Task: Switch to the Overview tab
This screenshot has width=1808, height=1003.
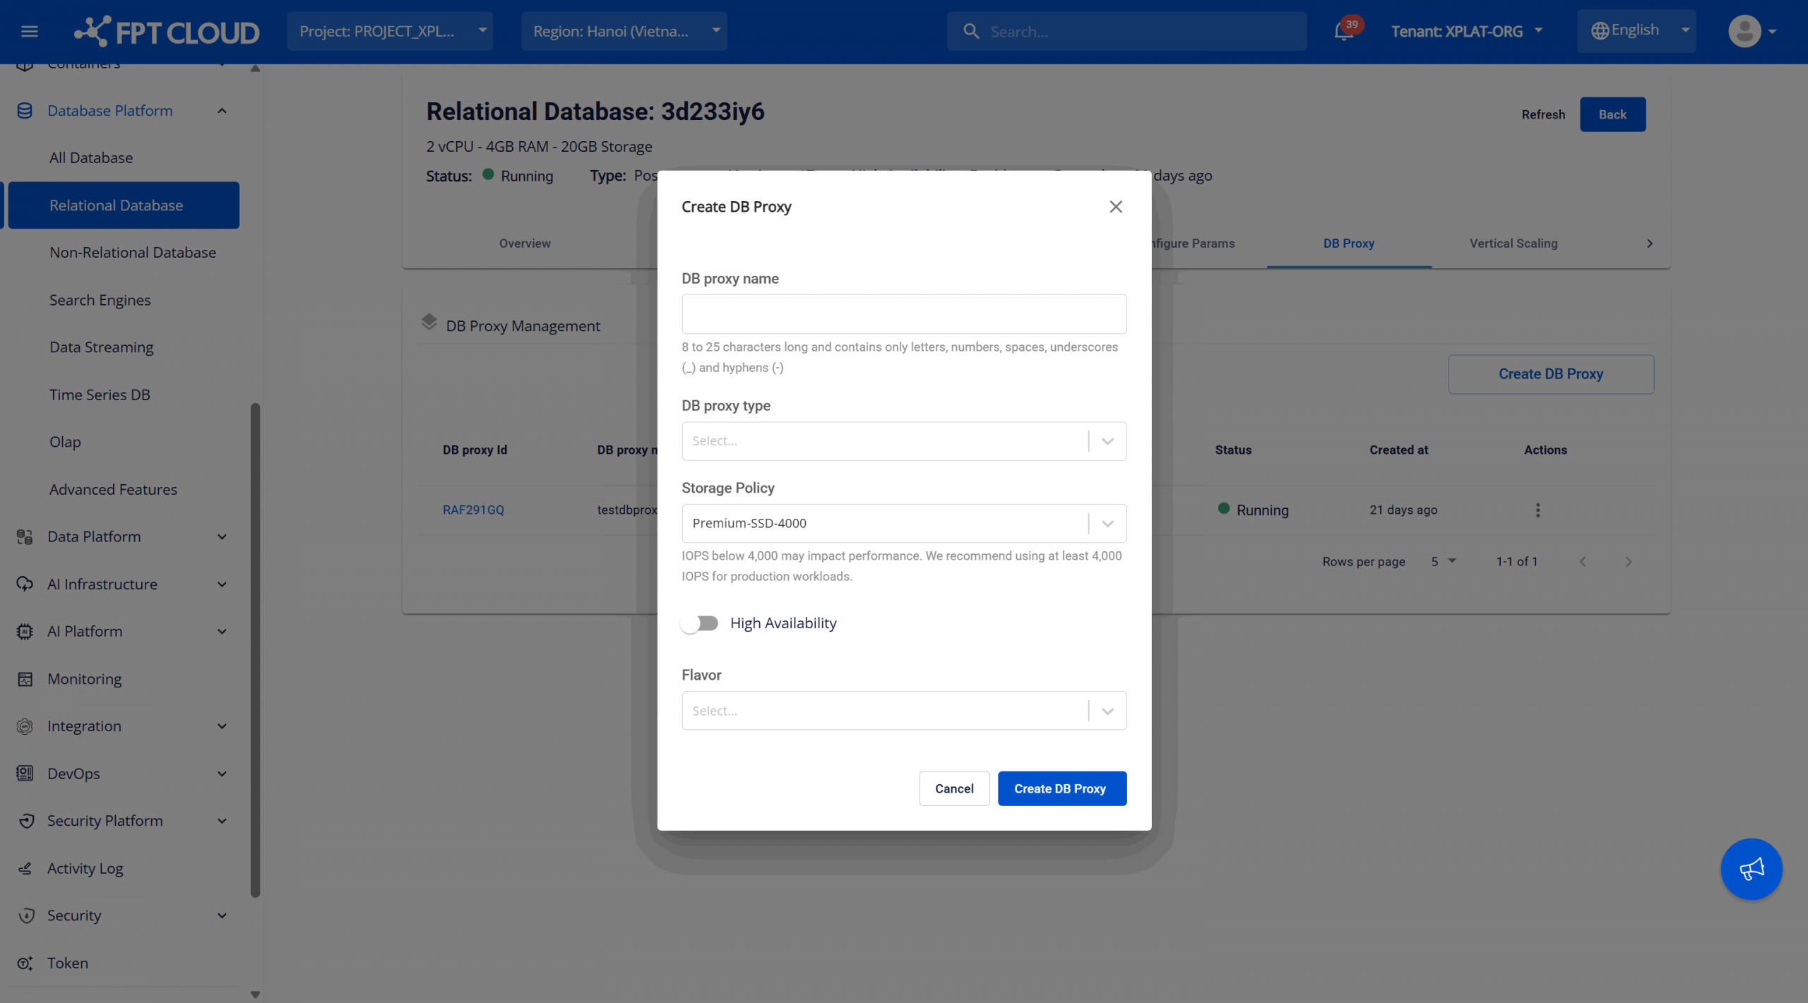Action: tap(524, 244)
